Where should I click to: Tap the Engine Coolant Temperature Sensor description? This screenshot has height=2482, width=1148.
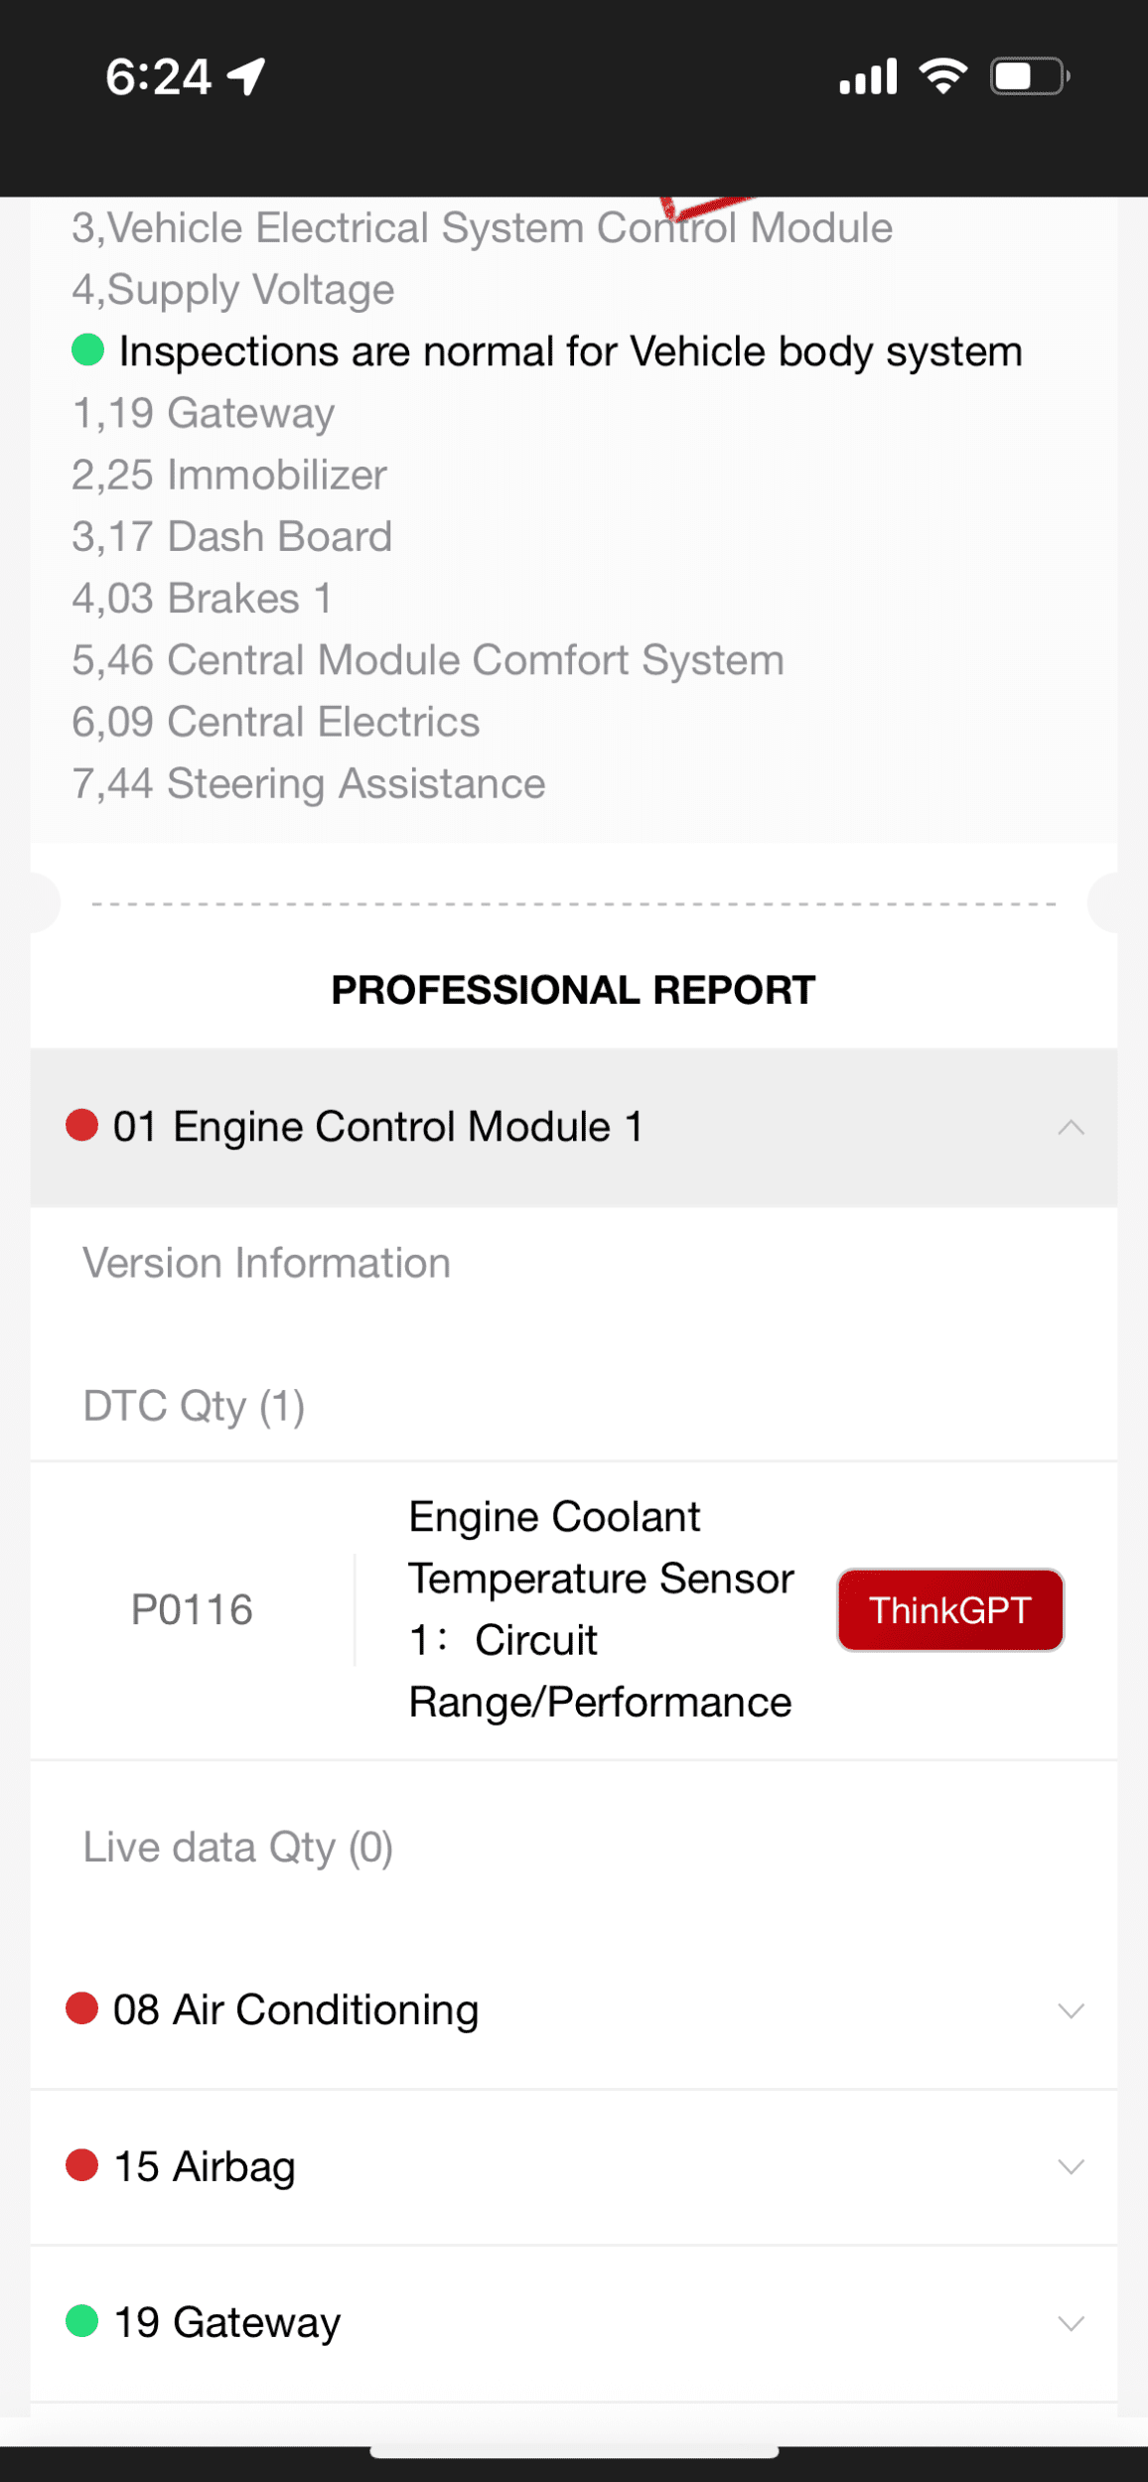pyautogui.click(x=601, y=1609)
